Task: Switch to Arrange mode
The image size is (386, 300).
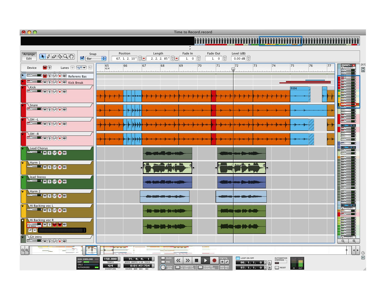Action: pos(29,54)
